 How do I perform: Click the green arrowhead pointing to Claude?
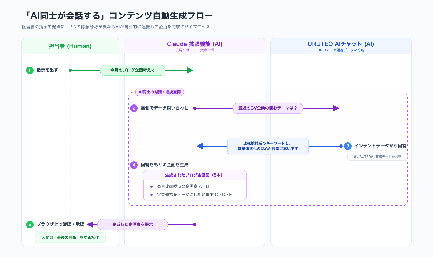tap(190, 70)
